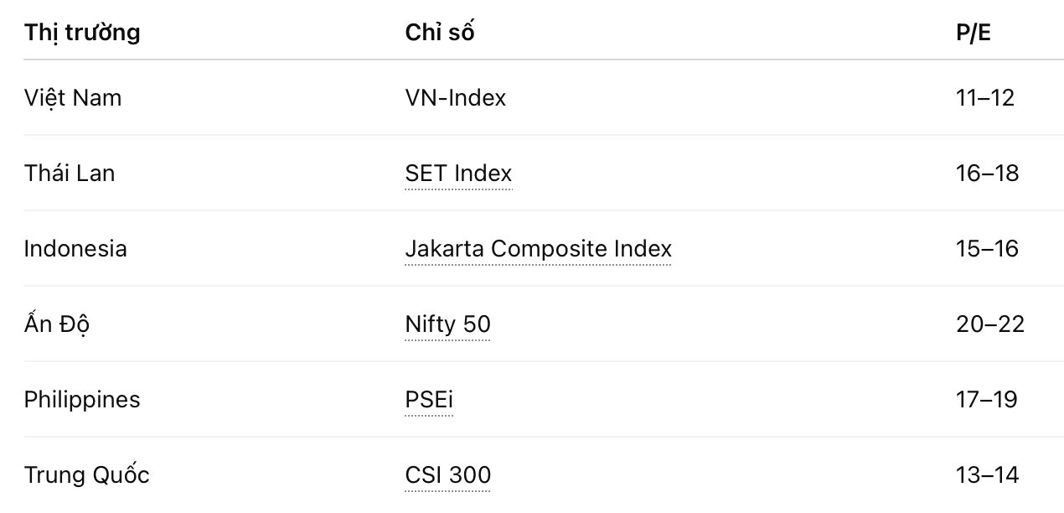Open the PSEi index link
The height and width of the screenshot is (513, 1064).
[429, 400]
